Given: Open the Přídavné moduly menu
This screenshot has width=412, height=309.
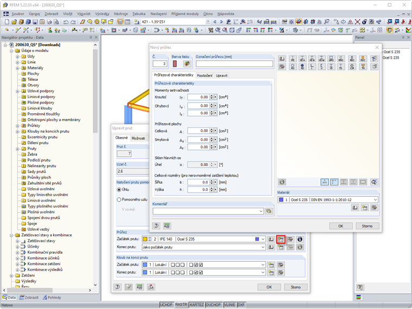Looking at the screenshot, I should tap(185, 14).
